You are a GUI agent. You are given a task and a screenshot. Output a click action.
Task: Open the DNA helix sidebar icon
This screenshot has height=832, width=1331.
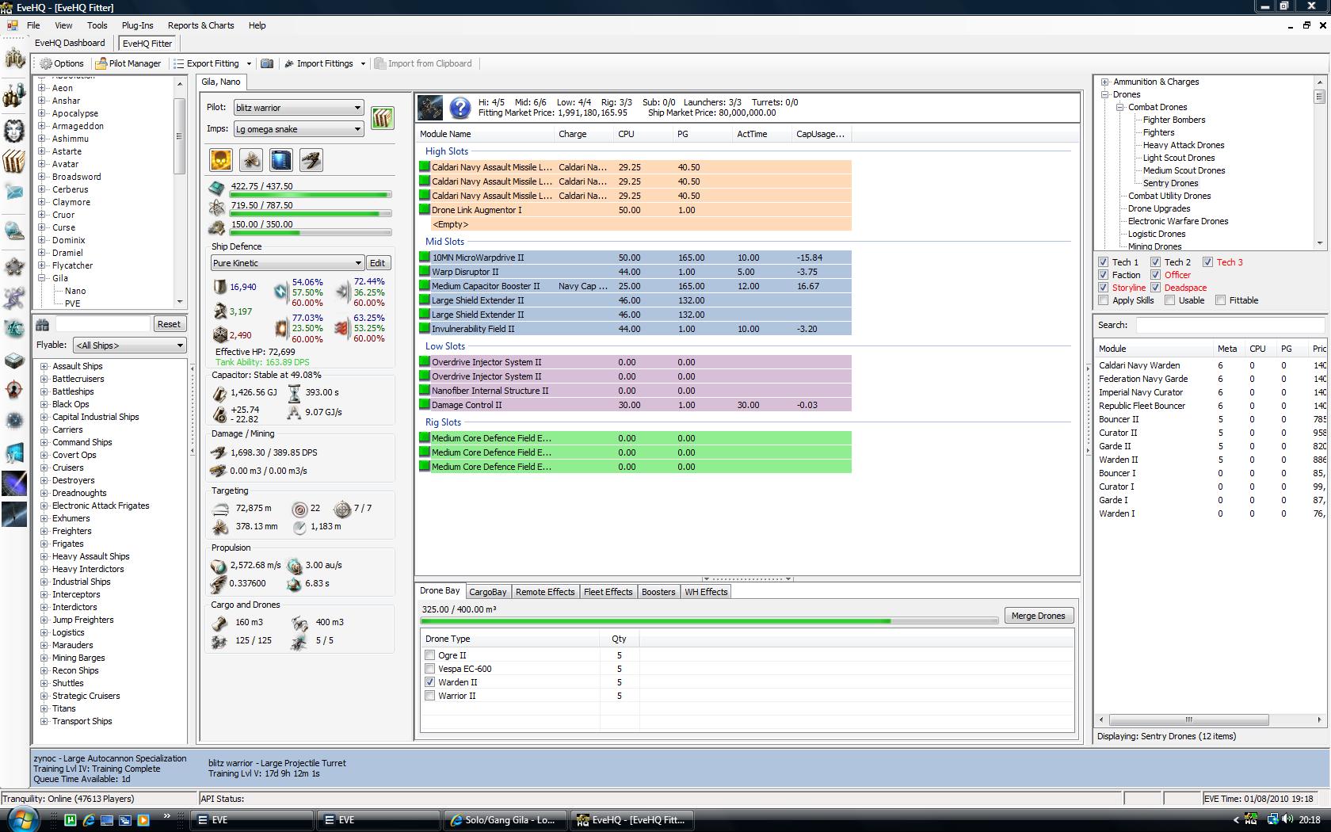pos(14,297)
